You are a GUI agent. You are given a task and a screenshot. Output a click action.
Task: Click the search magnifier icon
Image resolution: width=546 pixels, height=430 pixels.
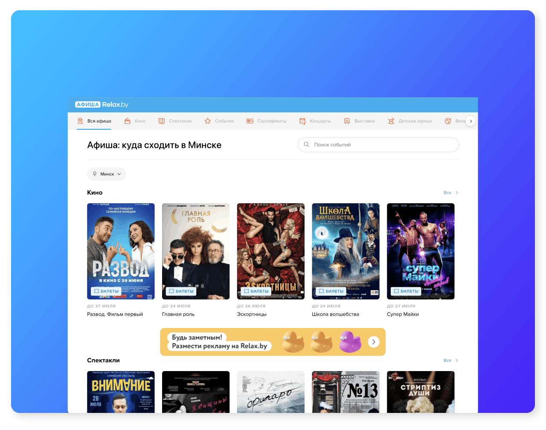coord(306,144)
